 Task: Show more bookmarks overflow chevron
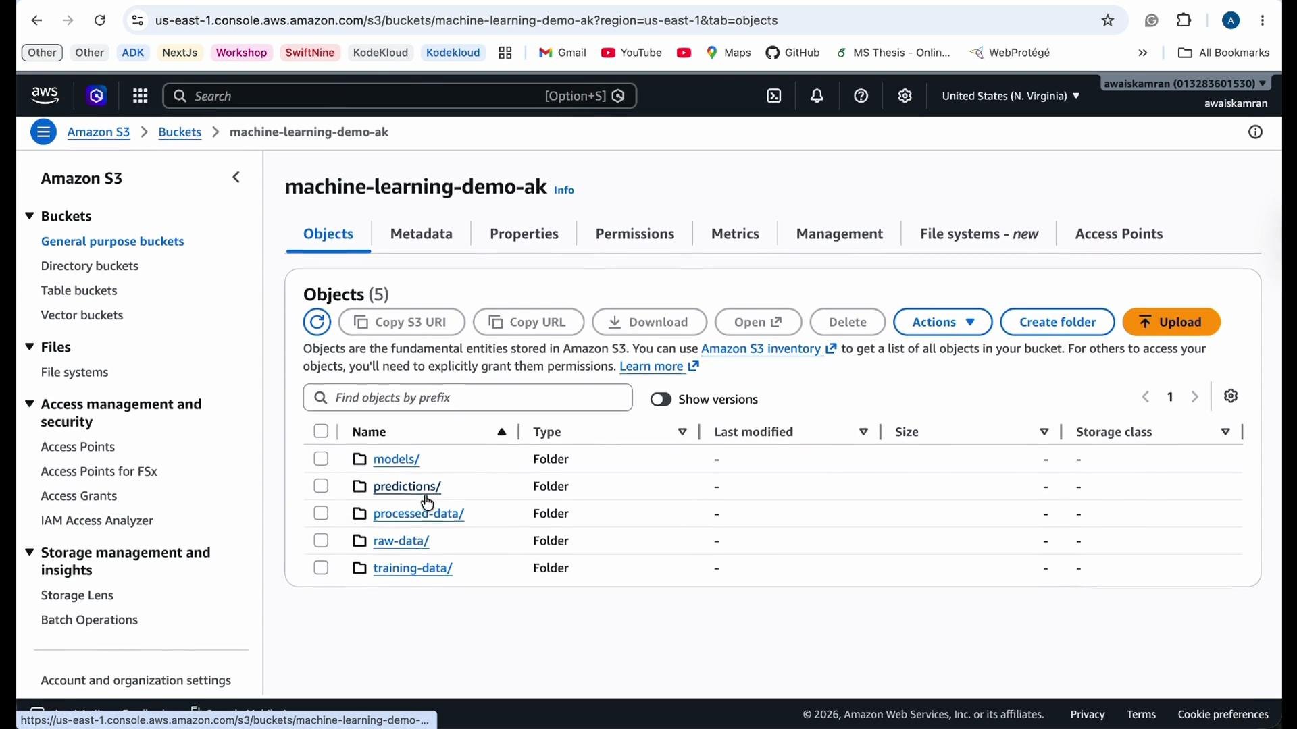click(x=1143, y=53)
